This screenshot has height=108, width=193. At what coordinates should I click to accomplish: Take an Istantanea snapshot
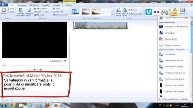click(39, 15)
